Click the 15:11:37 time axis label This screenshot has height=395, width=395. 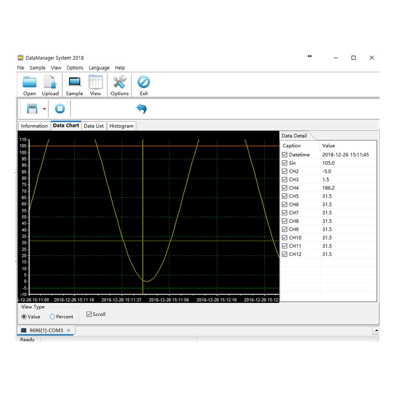pyautogui.click(x=122, y=300)
